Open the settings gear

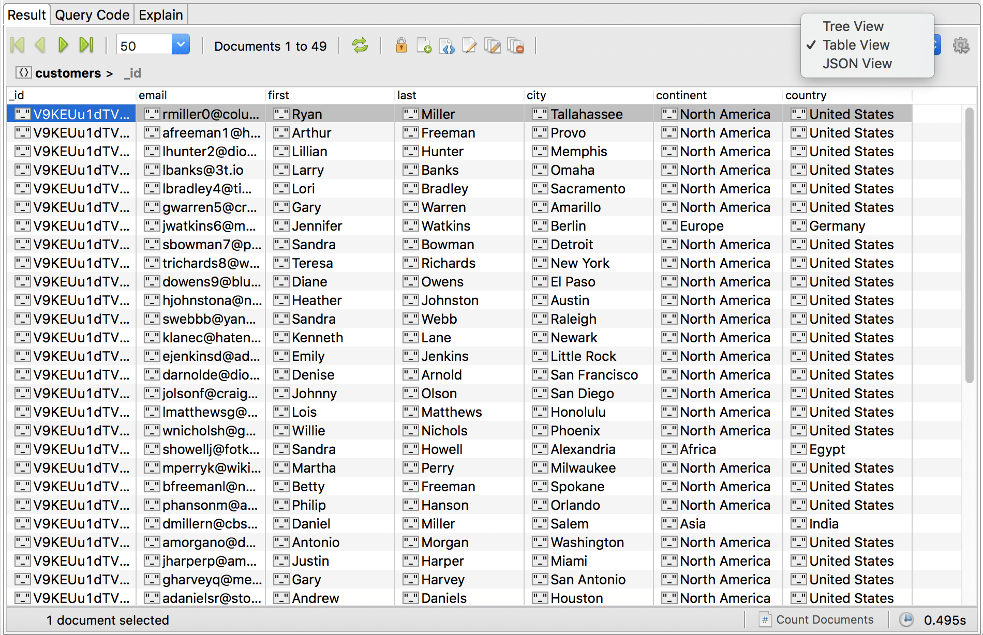(x=961, y=45)
